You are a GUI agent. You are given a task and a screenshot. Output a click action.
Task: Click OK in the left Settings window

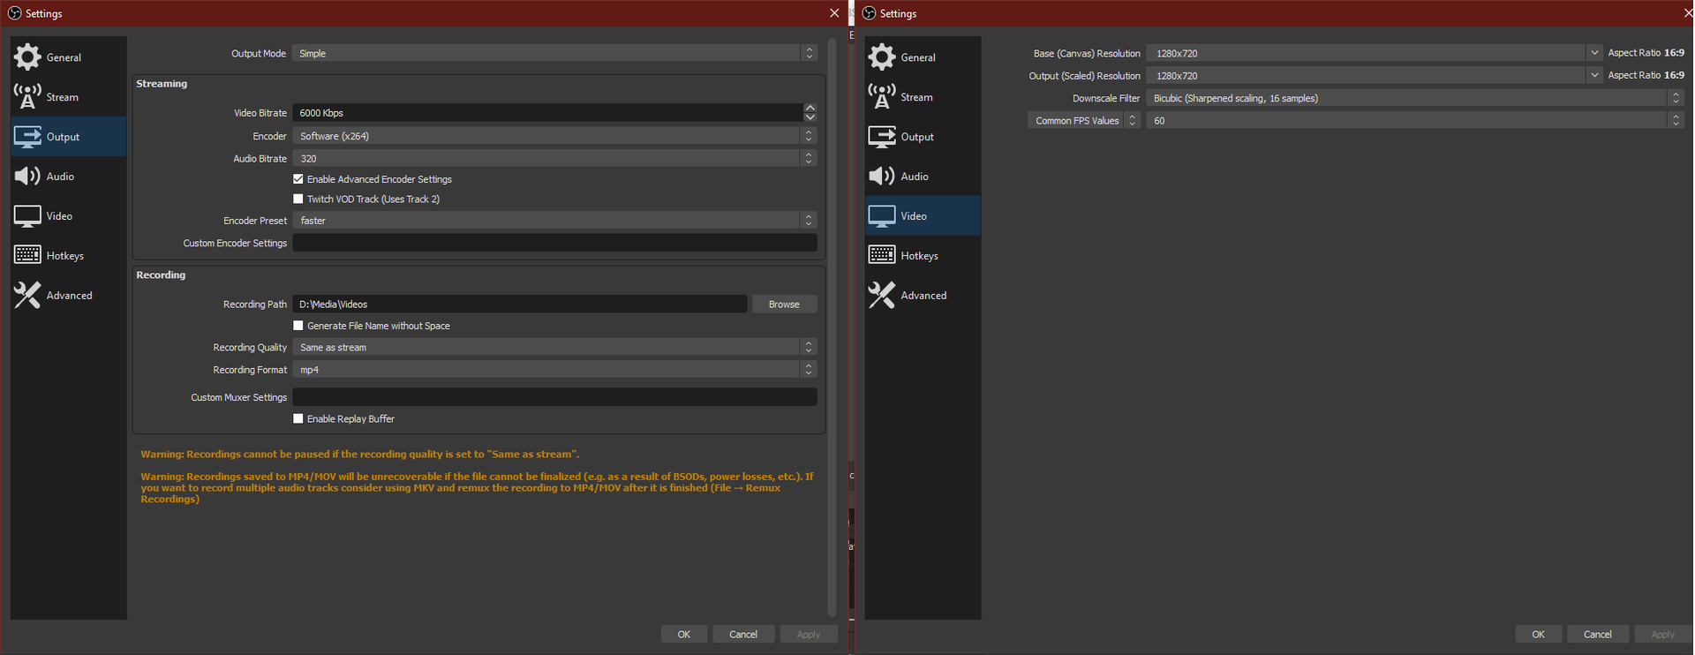point(684,634)
